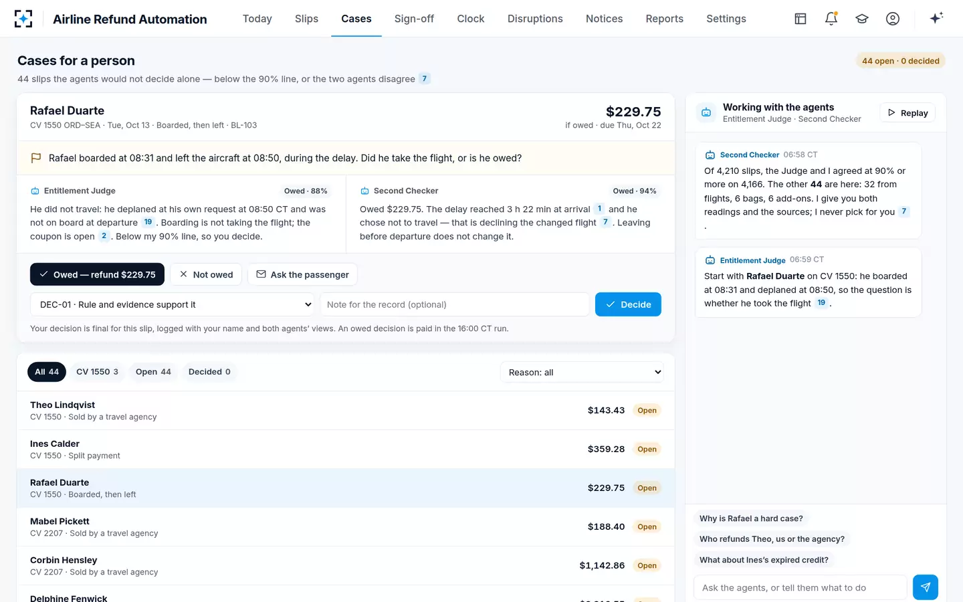
Task: Click citation 2 in Entitlement Judge card
Action: coord(104,236)
